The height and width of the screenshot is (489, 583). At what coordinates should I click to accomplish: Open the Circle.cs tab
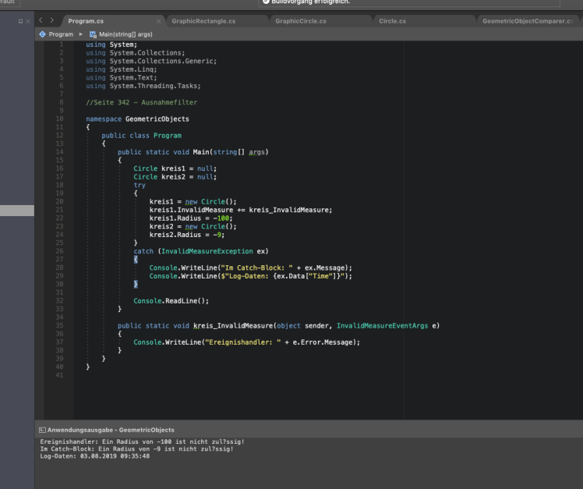392,21
